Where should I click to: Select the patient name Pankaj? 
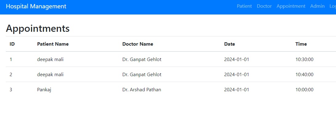point(44,90)
